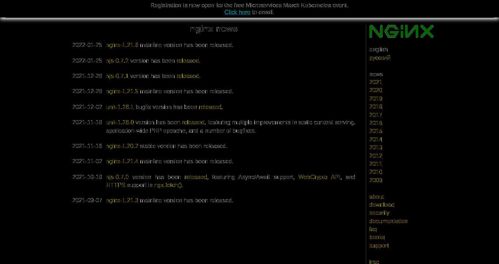499x264 pixels.
Task: Click the 'news' sidebar label
Action: pos(376,74)
